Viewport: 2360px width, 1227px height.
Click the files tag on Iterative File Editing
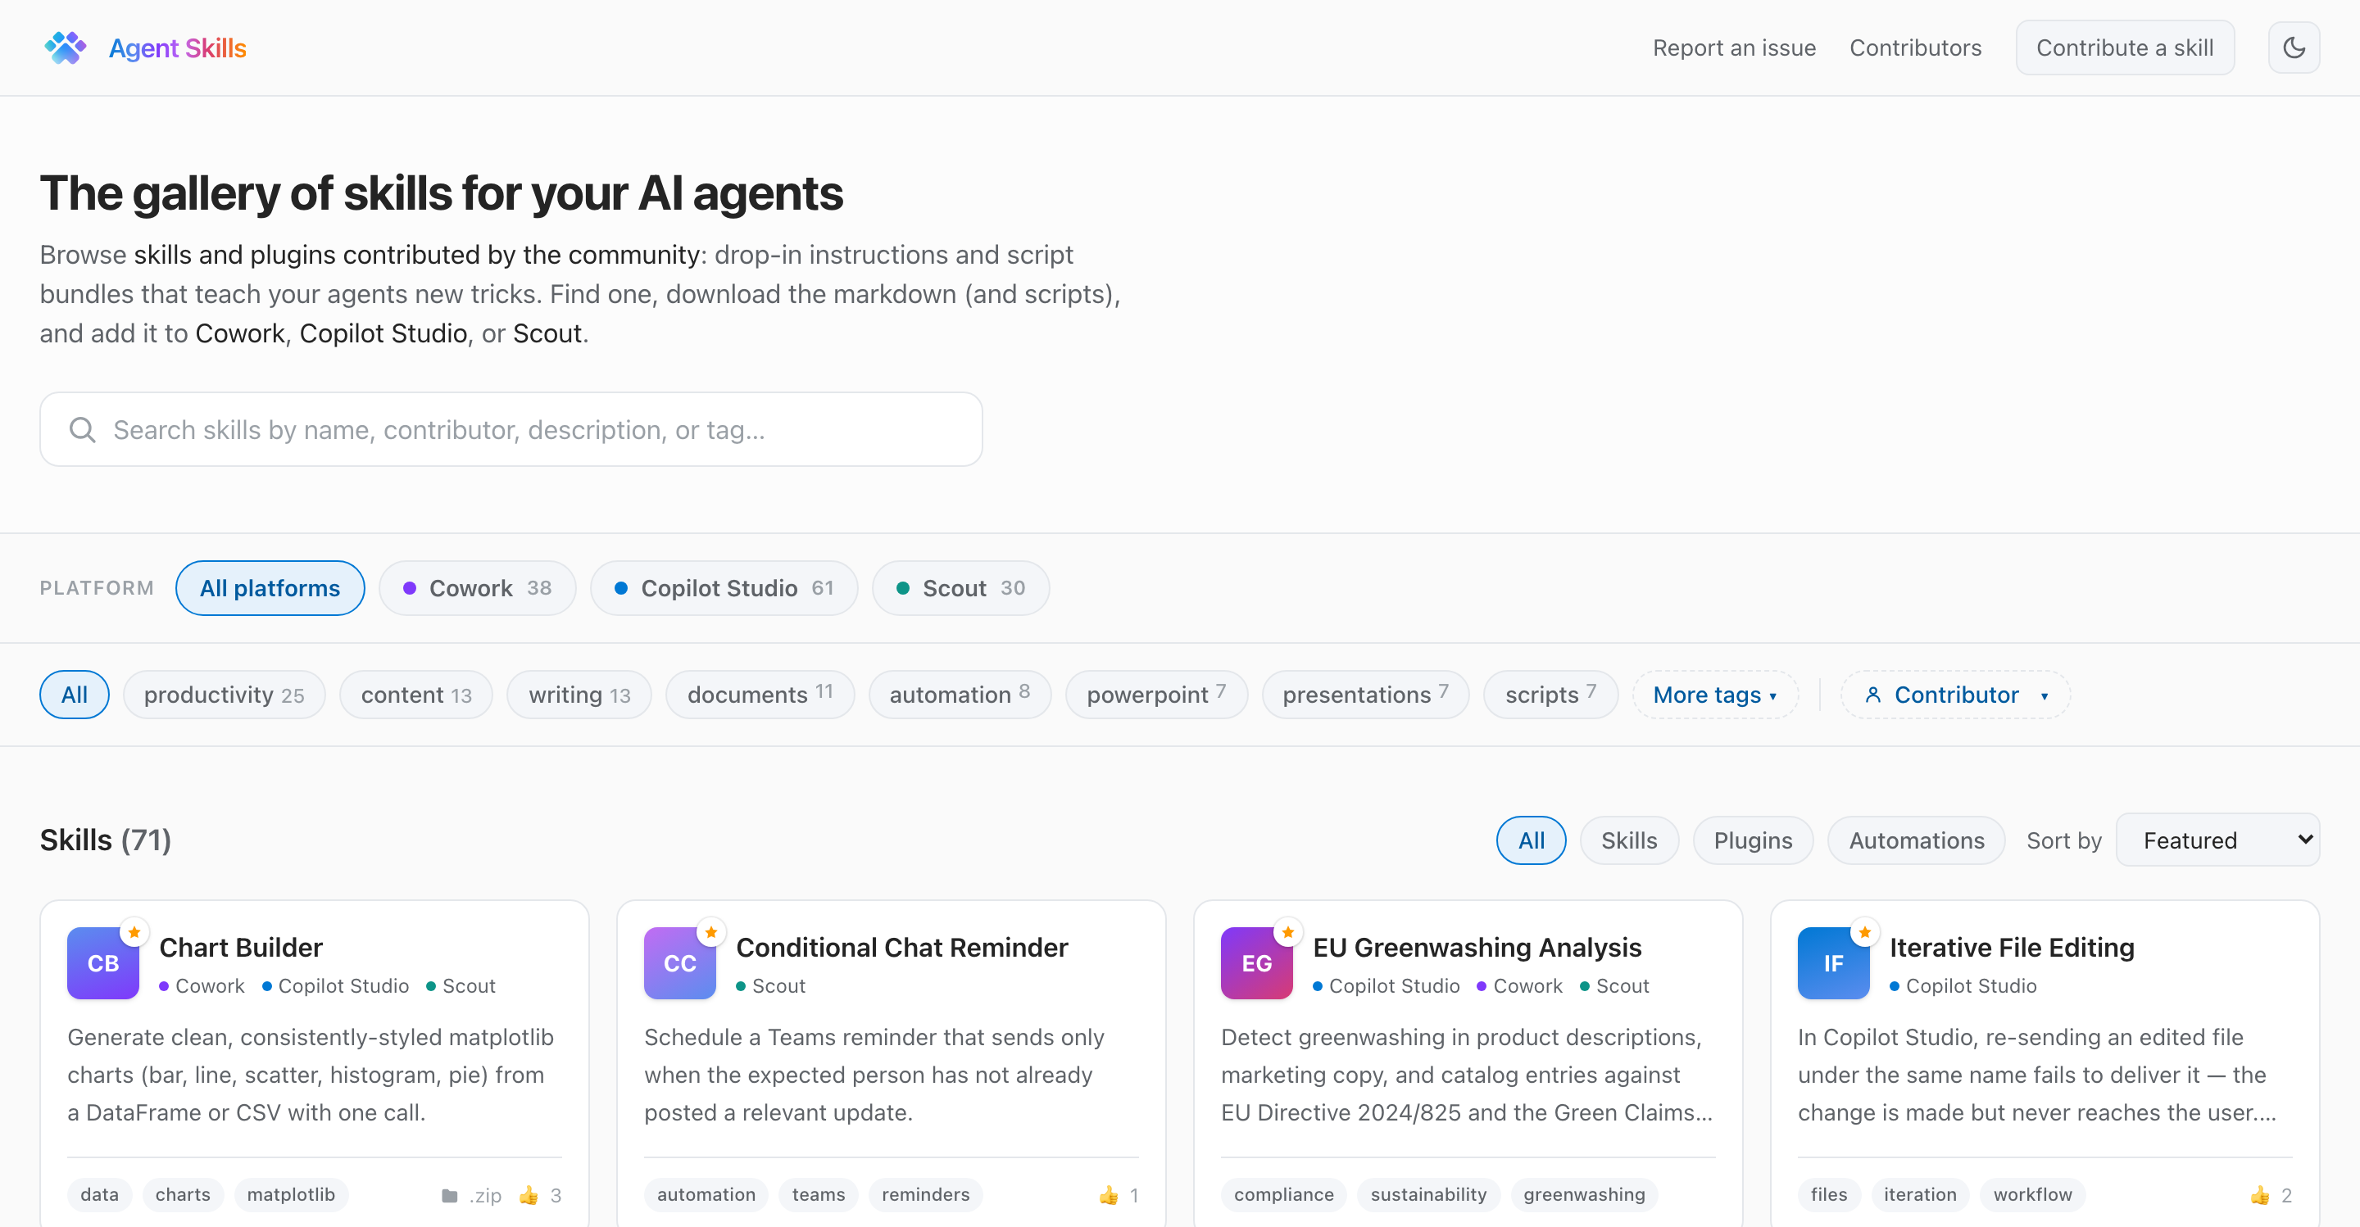click(1830, 1195)
